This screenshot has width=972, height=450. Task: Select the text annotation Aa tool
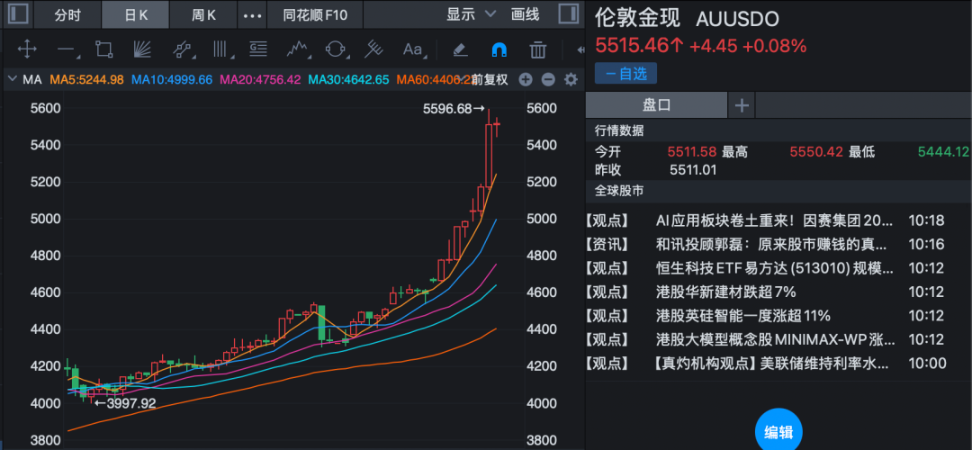coord(412,49)
